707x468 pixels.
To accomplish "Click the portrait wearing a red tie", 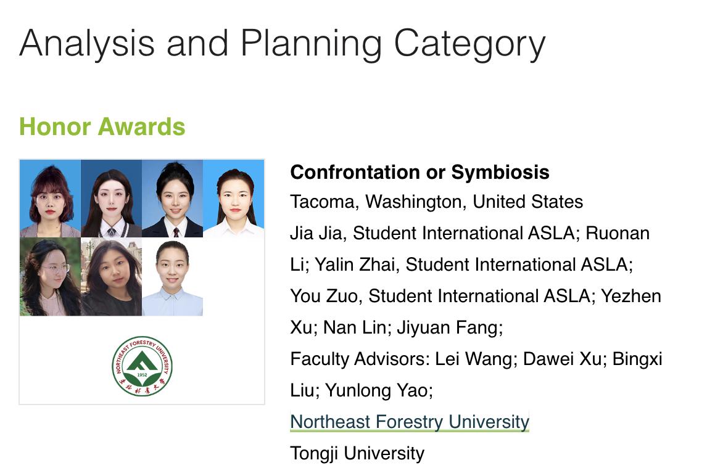I will [x=172, y=199].
